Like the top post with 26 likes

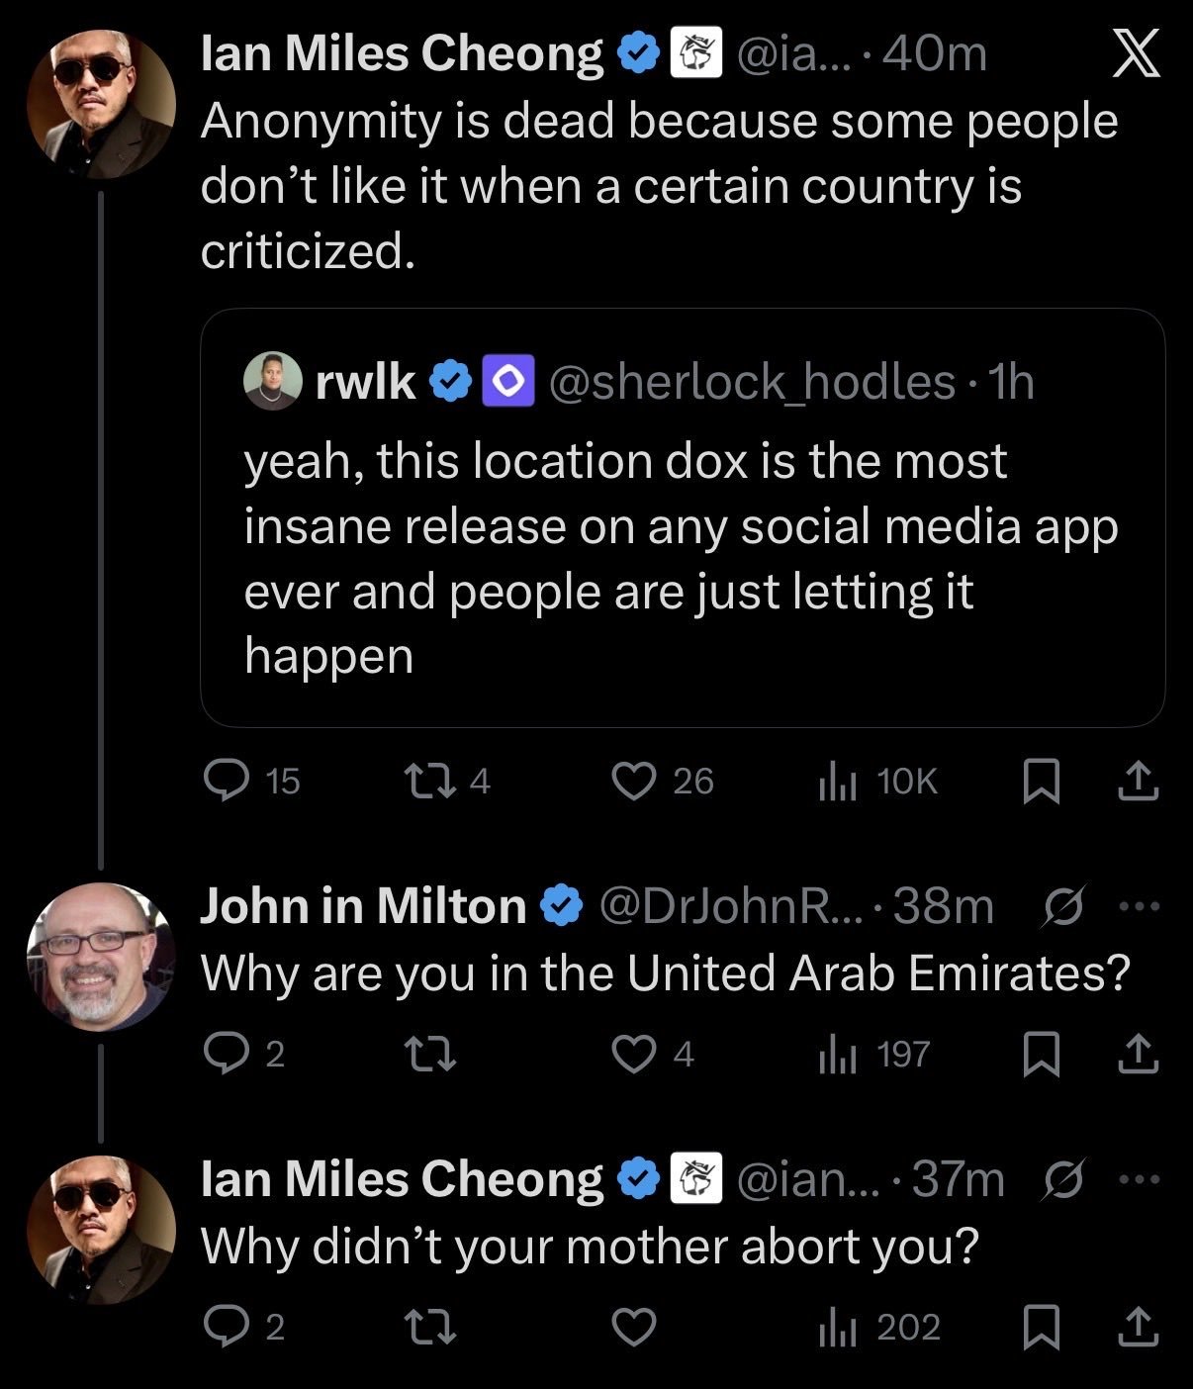pos(634,782)
